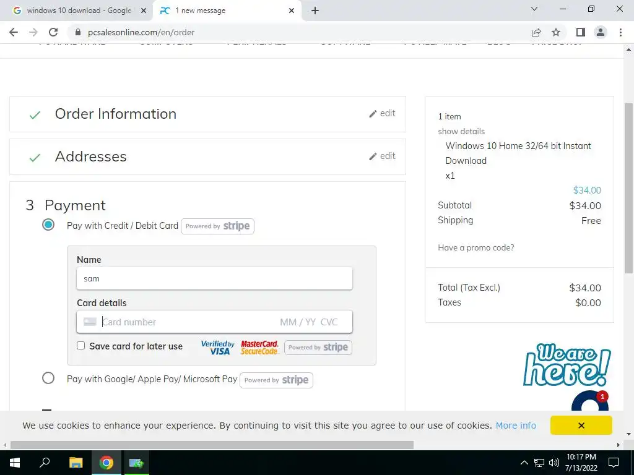
Task: Close the Google search tab
Action: pyautogui.click(x=144, y=11)
